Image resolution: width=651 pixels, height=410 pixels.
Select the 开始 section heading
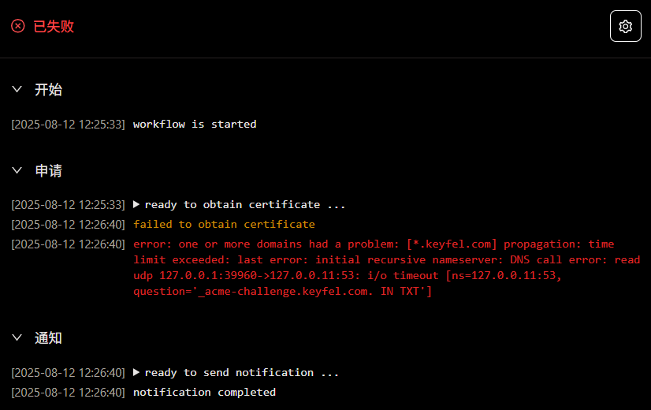click(48, 89)
